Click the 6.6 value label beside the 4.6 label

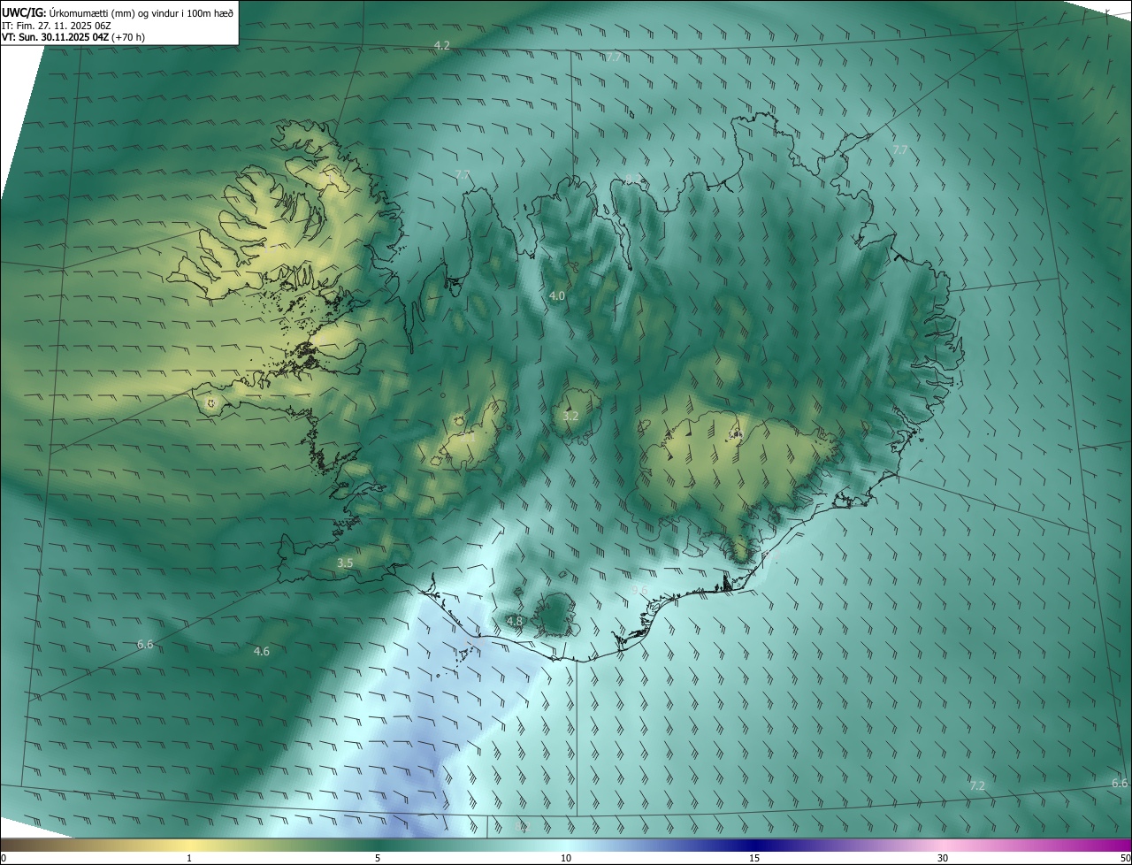coord(145,644)
